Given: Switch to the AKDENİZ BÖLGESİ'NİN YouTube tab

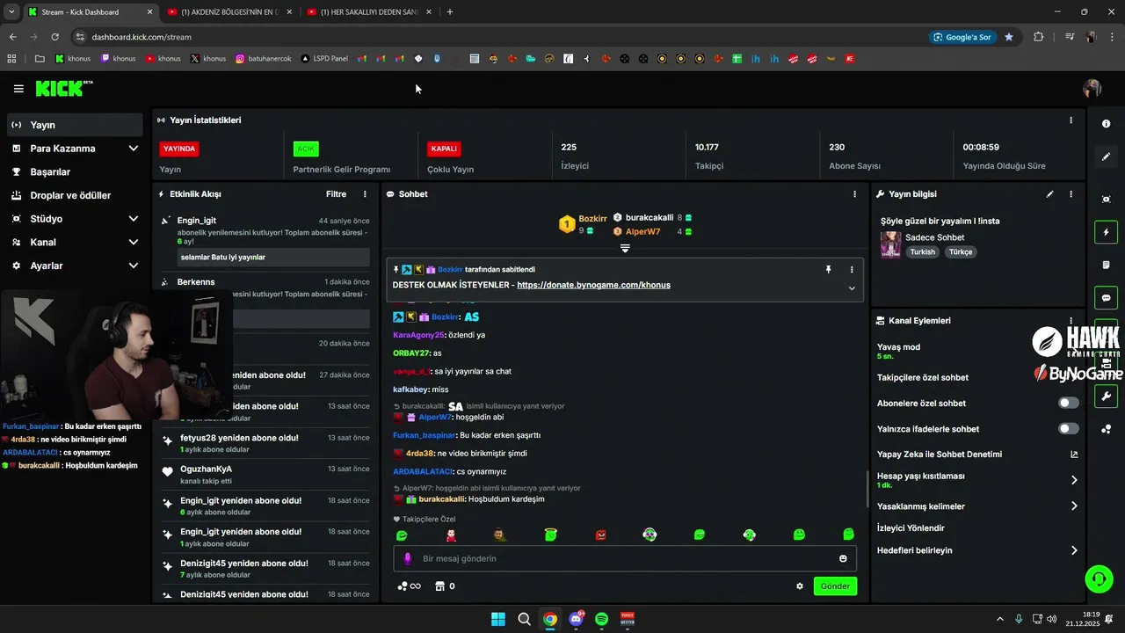Looking at the screenshot, I should [230, 11].
